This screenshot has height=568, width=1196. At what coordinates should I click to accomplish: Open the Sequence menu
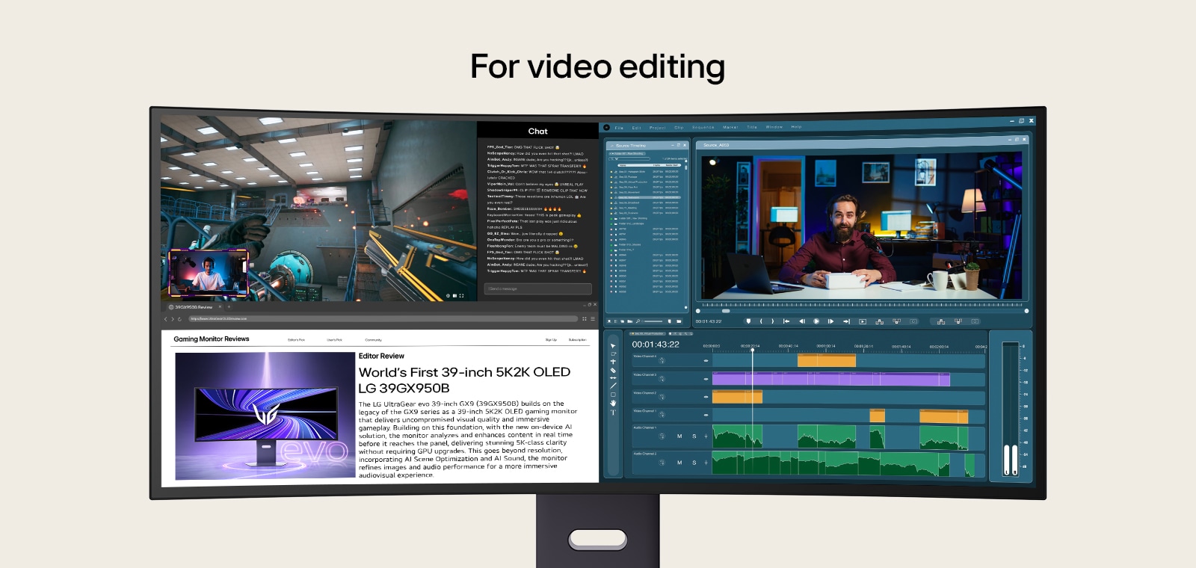coord(703,127)
